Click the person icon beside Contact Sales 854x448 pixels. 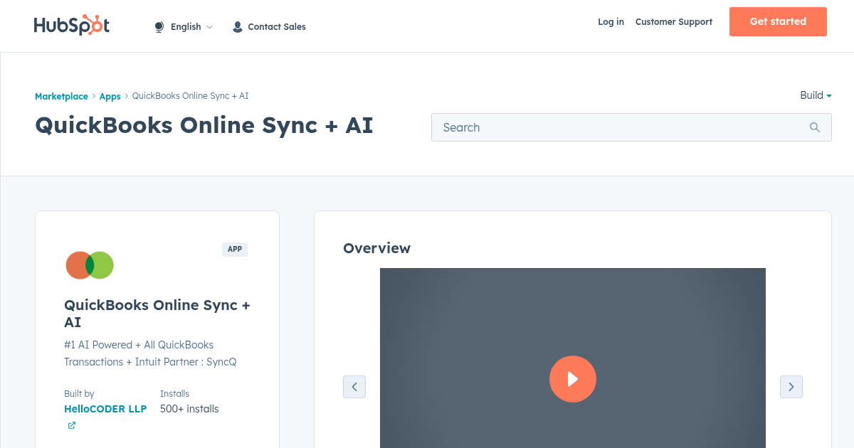pyautogui.click(x=237, y=26)
